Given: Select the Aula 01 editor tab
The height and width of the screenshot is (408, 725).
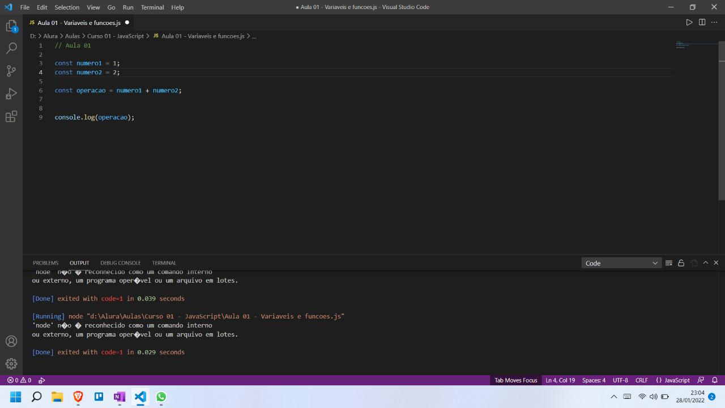Looking at the screenshot, I should 79,23.
